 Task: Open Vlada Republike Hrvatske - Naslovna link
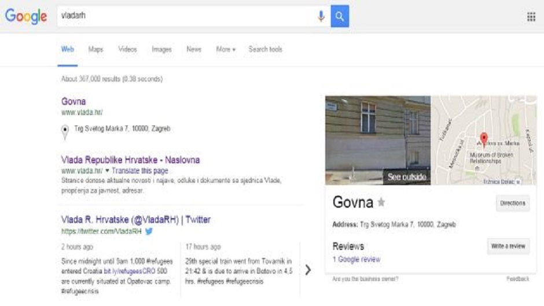point(130,160)
